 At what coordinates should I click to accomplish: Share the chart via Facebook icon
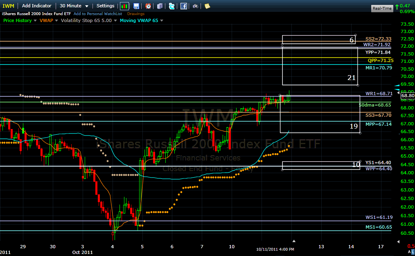[x=184, y=6]
